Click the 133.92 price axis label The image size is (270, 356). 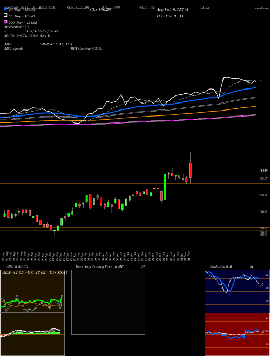tap(264, 195)
